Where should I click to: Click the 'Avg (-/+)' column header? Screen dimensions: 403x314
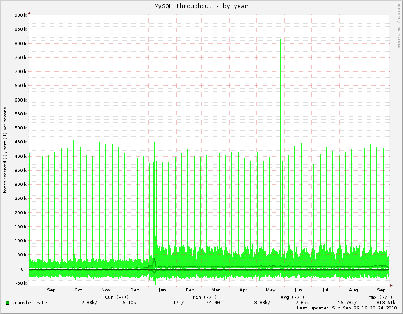pyautogui.click(x=293, y=297)
